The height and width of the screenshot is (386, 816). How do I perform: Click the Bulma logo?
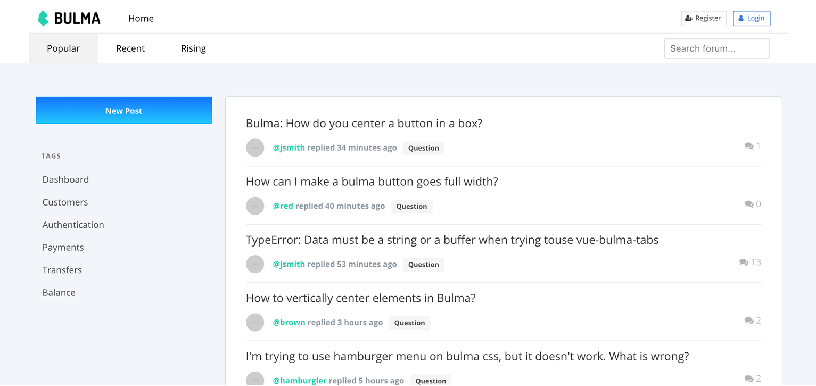coord(69,18)
